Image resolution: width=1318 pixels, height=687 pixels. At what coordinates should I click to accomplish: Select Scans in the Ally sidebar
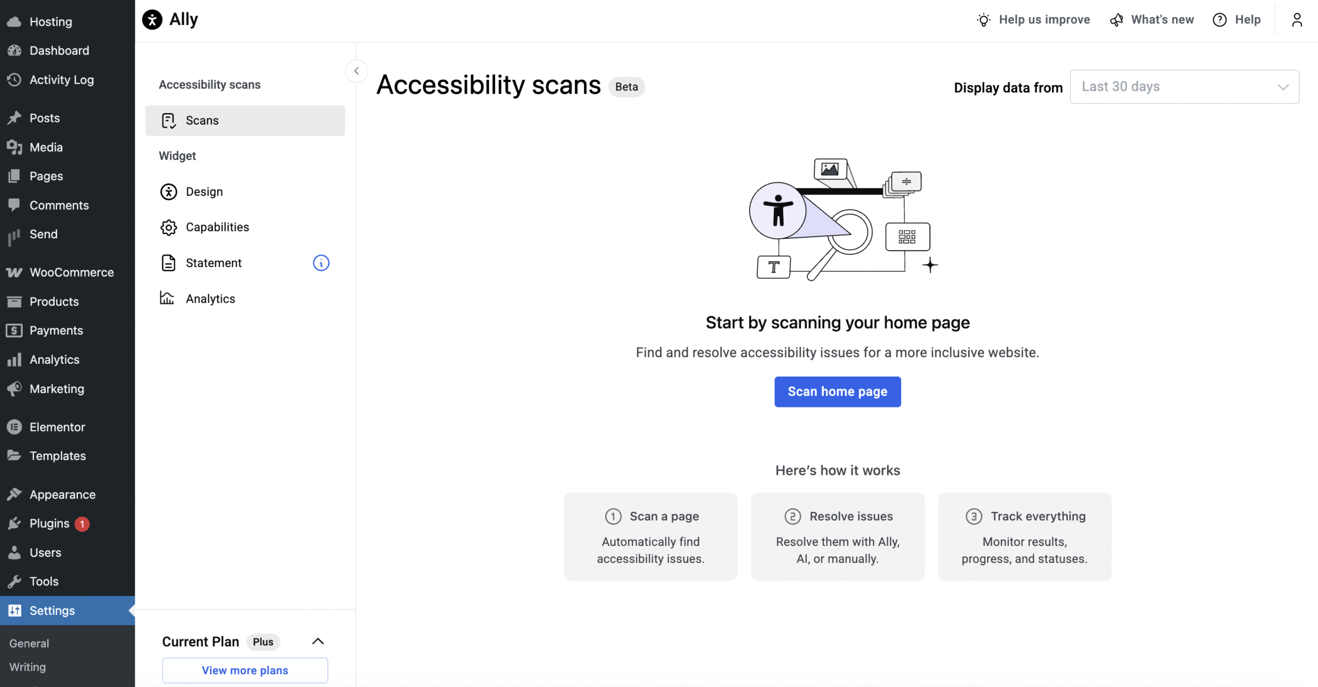(x=245, y=120)
